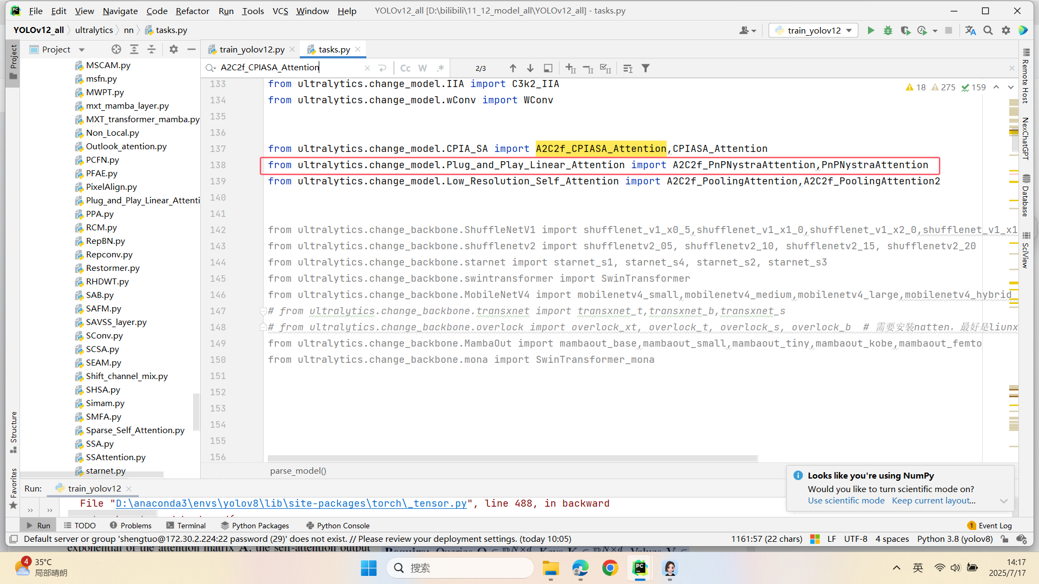1039x584 pixels.
Task: Click the Chrome icon in taskbar
Action: (x=610, y=568)
